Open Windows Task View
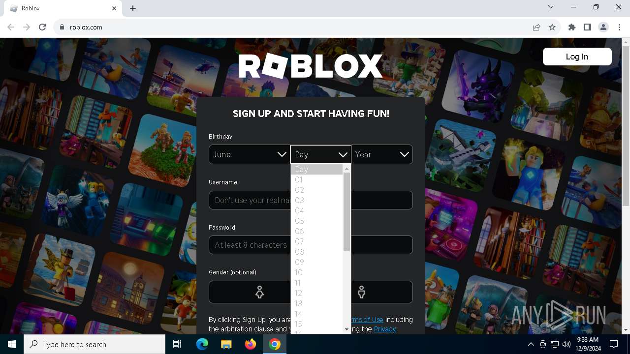 [177, 344]
